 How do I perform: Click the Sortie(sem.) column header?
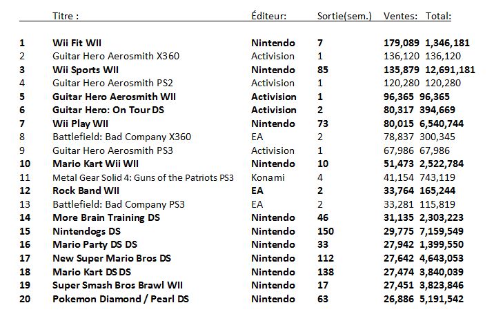point(344,16)
